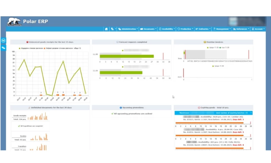The image size is (271, 163).
Task: Open the Production menu
Action: coord(185,29)
